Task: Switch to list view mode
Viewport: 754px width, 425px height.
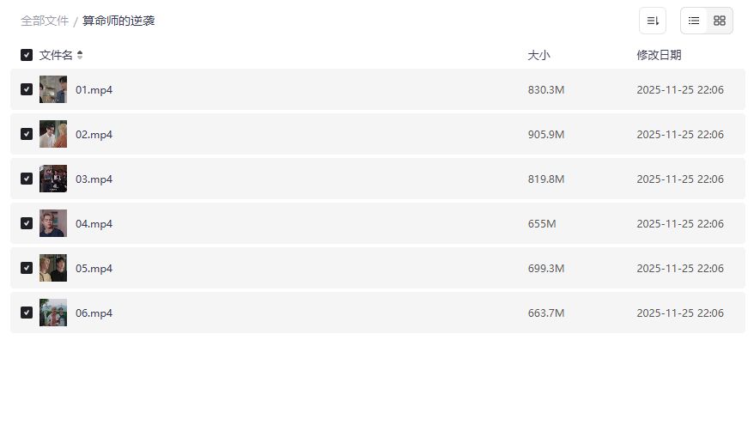Action: [x=694, y=21]
